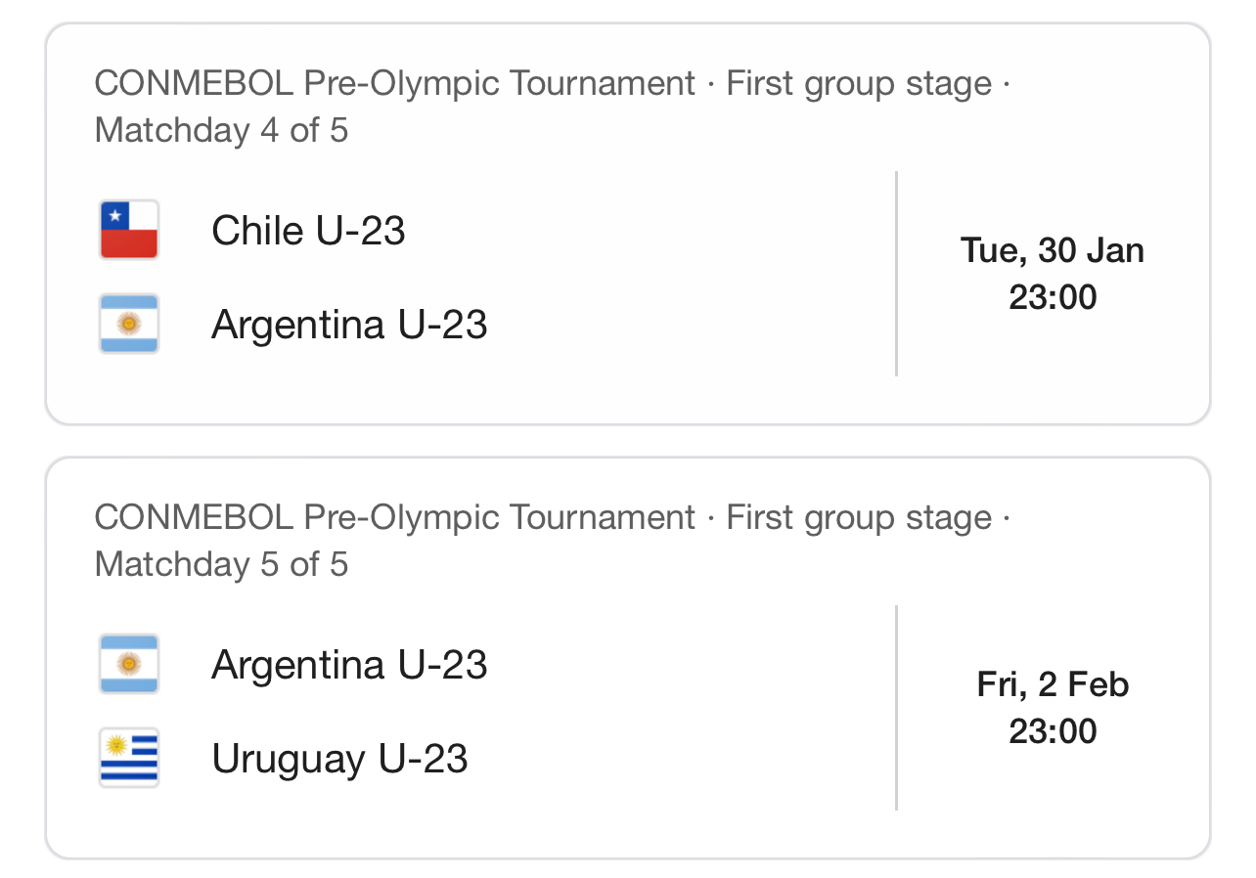Click the Chile flag icon
Screen dimensions: 1256x878
coord(129,231)
